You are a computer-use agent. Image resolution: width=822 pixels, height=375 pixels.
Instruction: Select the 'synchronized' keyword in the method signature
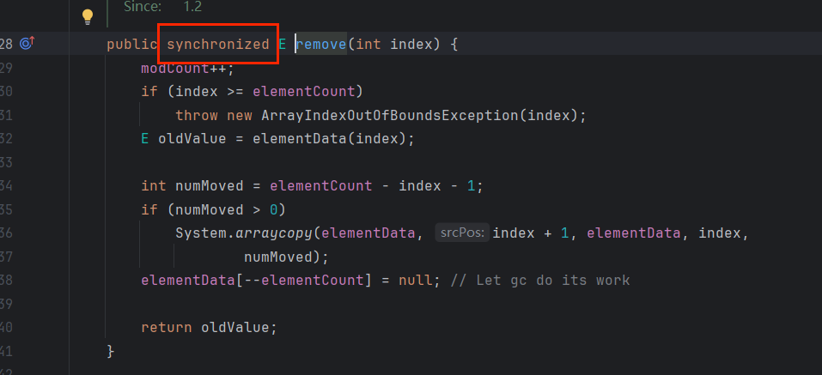pos(218,45)
